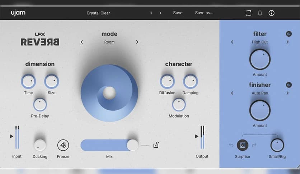The image size is (300, 174).
Task: Click the Auto Pan finisher label
Action: (260, 93)
